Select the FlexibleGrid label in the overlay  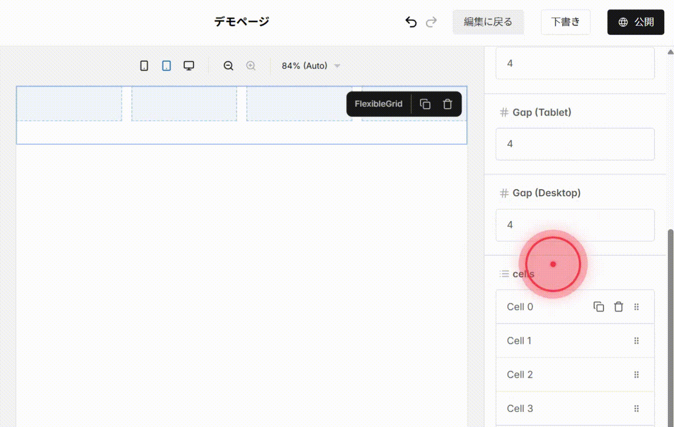(x=378, y=104)
